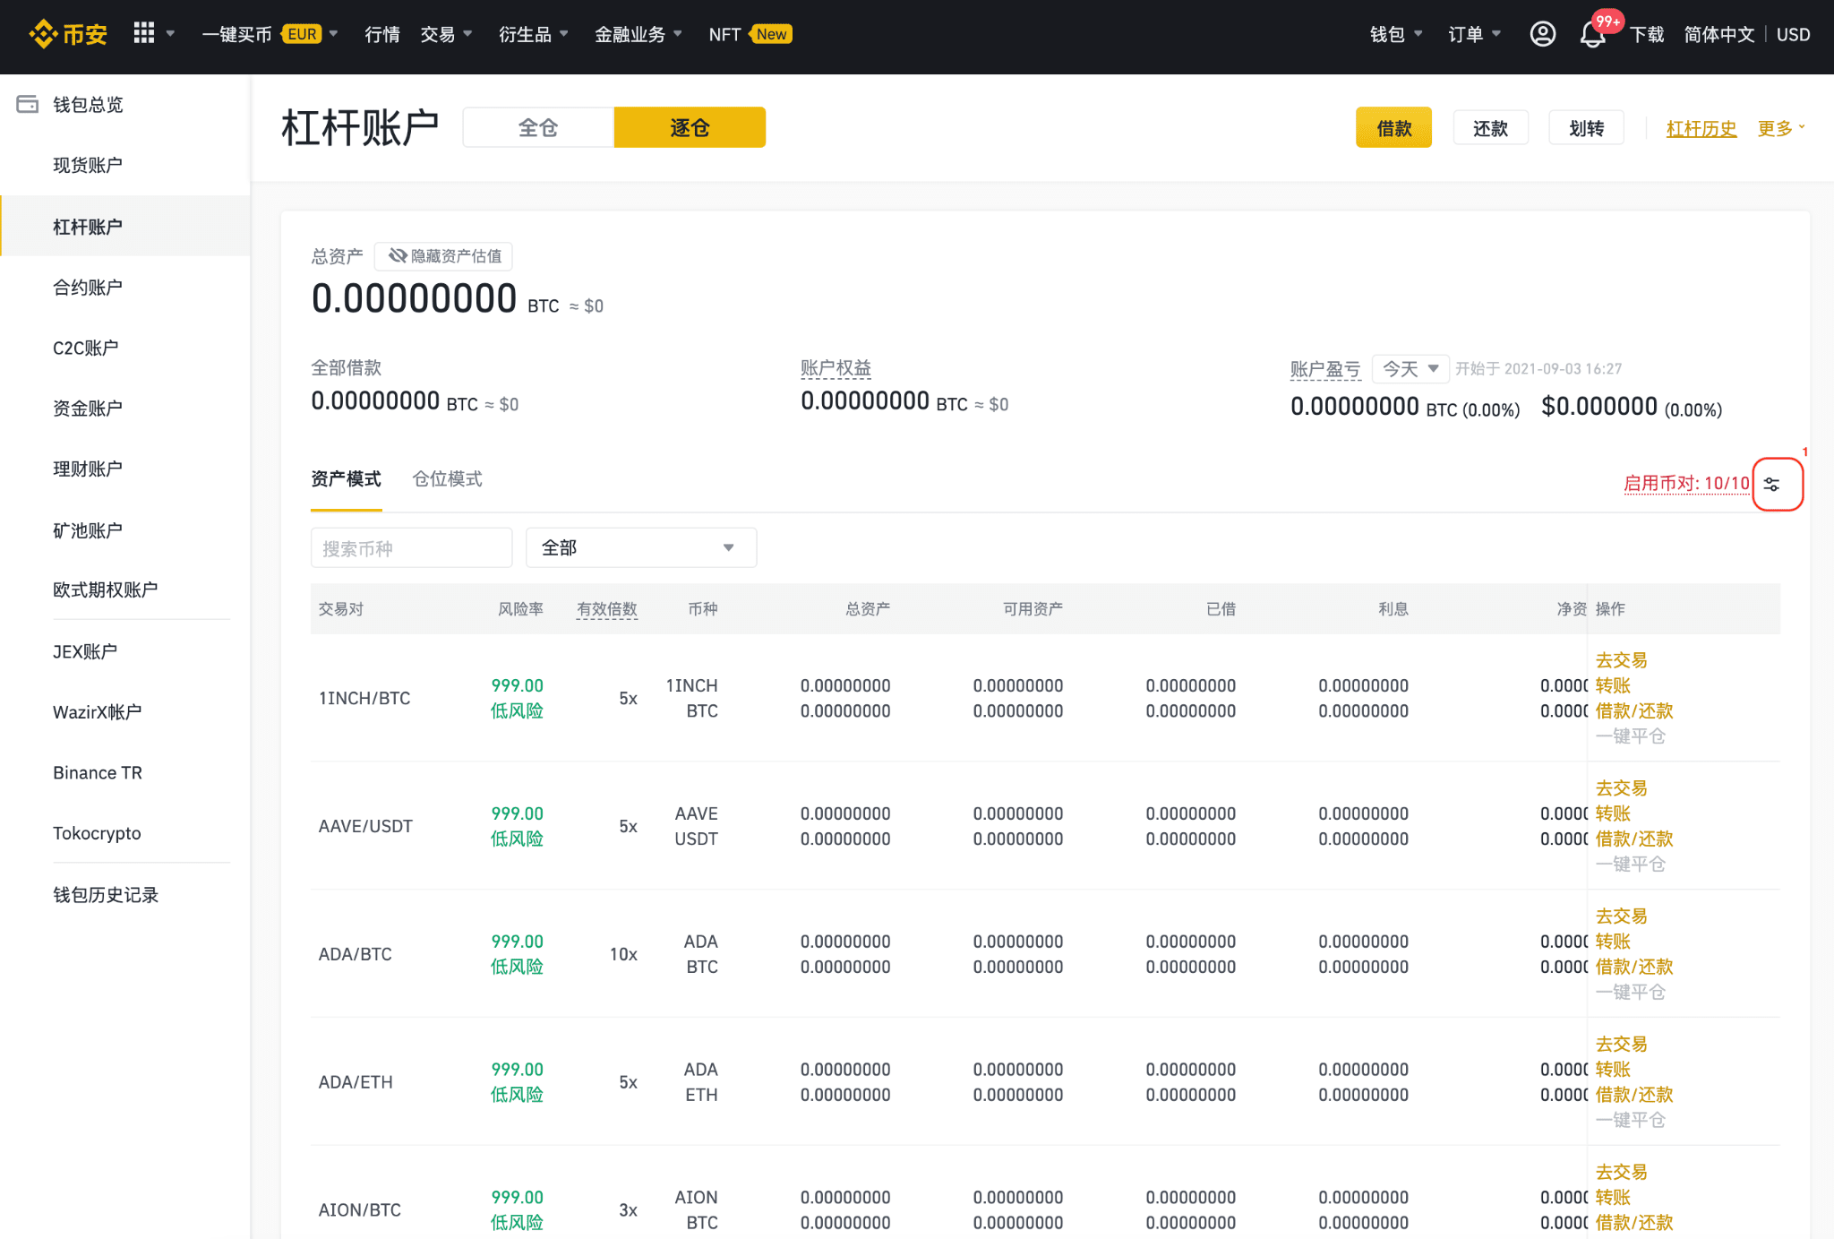Click the wallet overview card icon
The width and height of the screenshot is (1834, 1239).
[x=28, y=104]
